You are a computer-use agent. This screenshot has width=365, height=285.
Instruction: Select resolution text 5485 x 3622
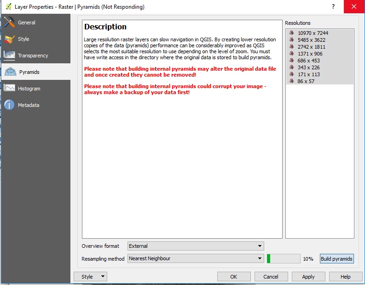tap(312, 40)
